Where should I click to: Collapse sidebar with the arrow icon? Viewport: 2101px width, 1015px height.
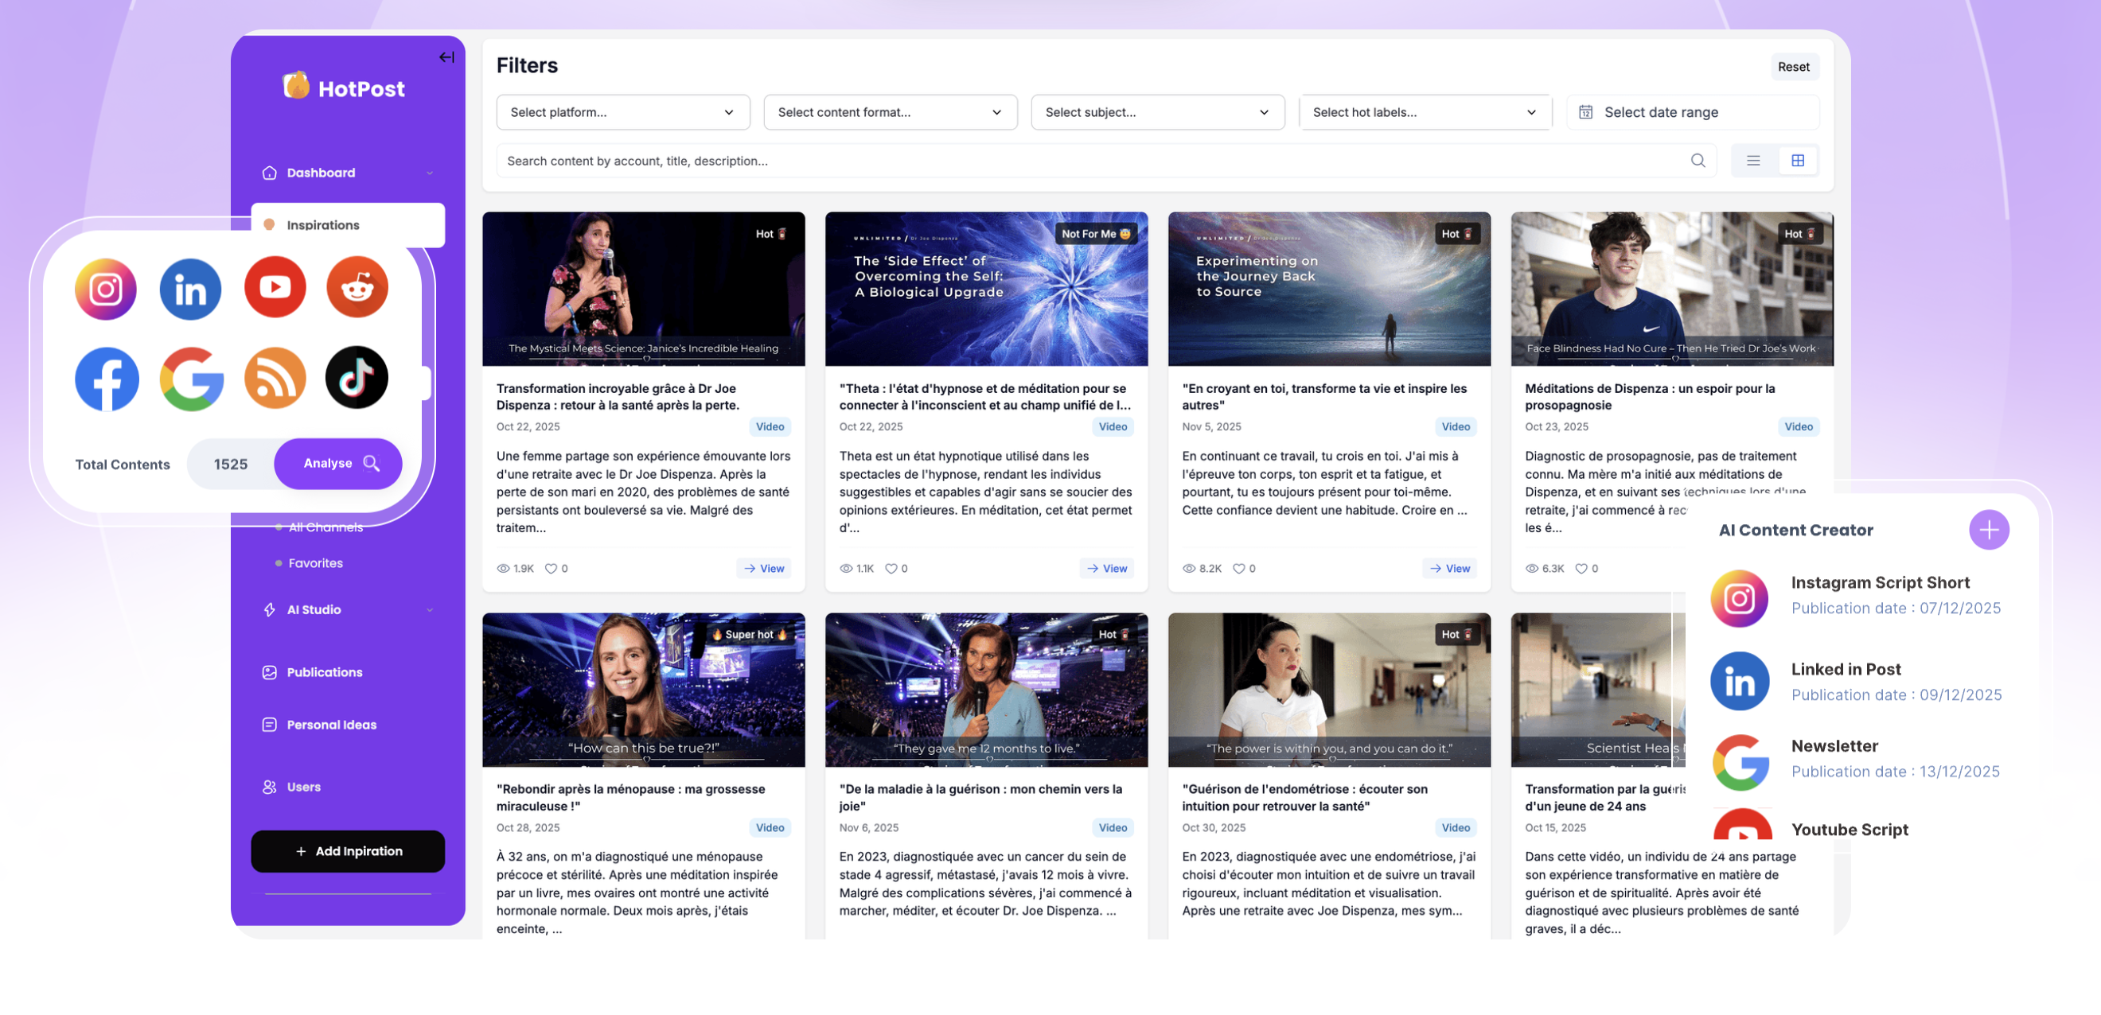coord(446,57)
